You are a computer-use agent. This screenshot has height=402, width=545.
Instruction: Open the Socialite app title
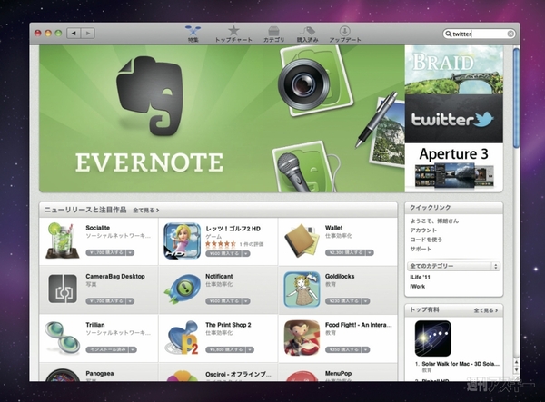click(x=98, y=228)
